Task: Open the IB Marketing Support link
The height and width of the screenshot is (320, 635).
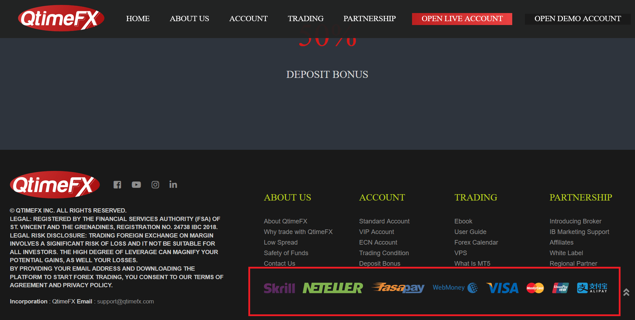Action: coord(579,232)
